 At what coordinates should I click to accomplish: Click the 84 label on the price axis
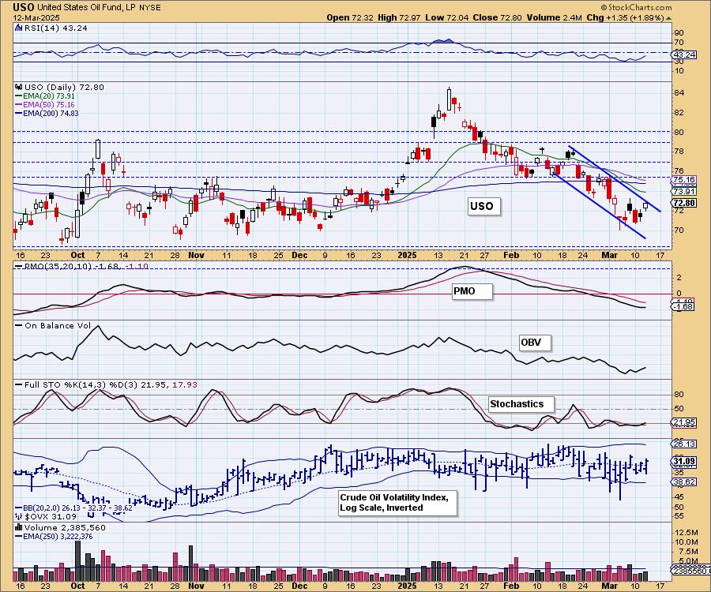pyautogui.click(x=679, y=93)
